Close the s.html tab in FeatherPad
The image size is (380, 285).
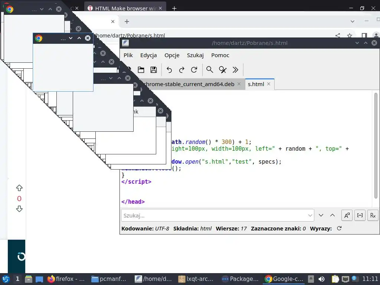(x=269, y=84)
